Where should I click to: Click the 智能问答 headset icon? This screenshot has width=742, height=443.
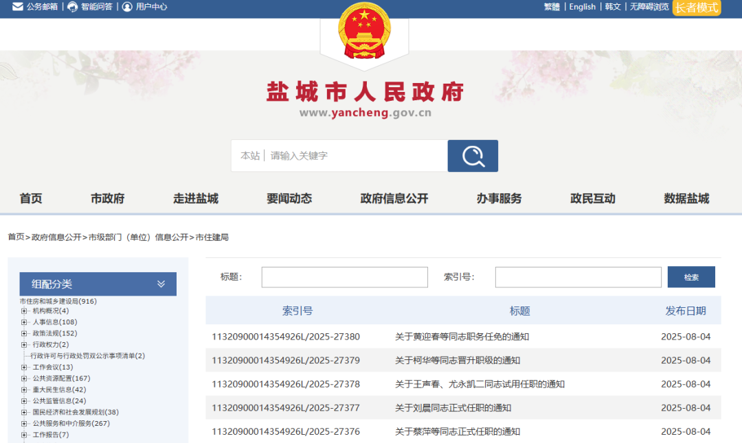[x=72, y=7]
